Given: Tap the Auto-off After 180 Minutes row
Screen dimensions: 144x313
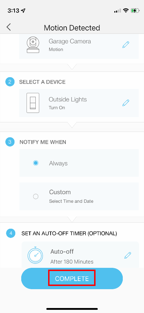Looking at the screenshot, I should pos(80,255).
